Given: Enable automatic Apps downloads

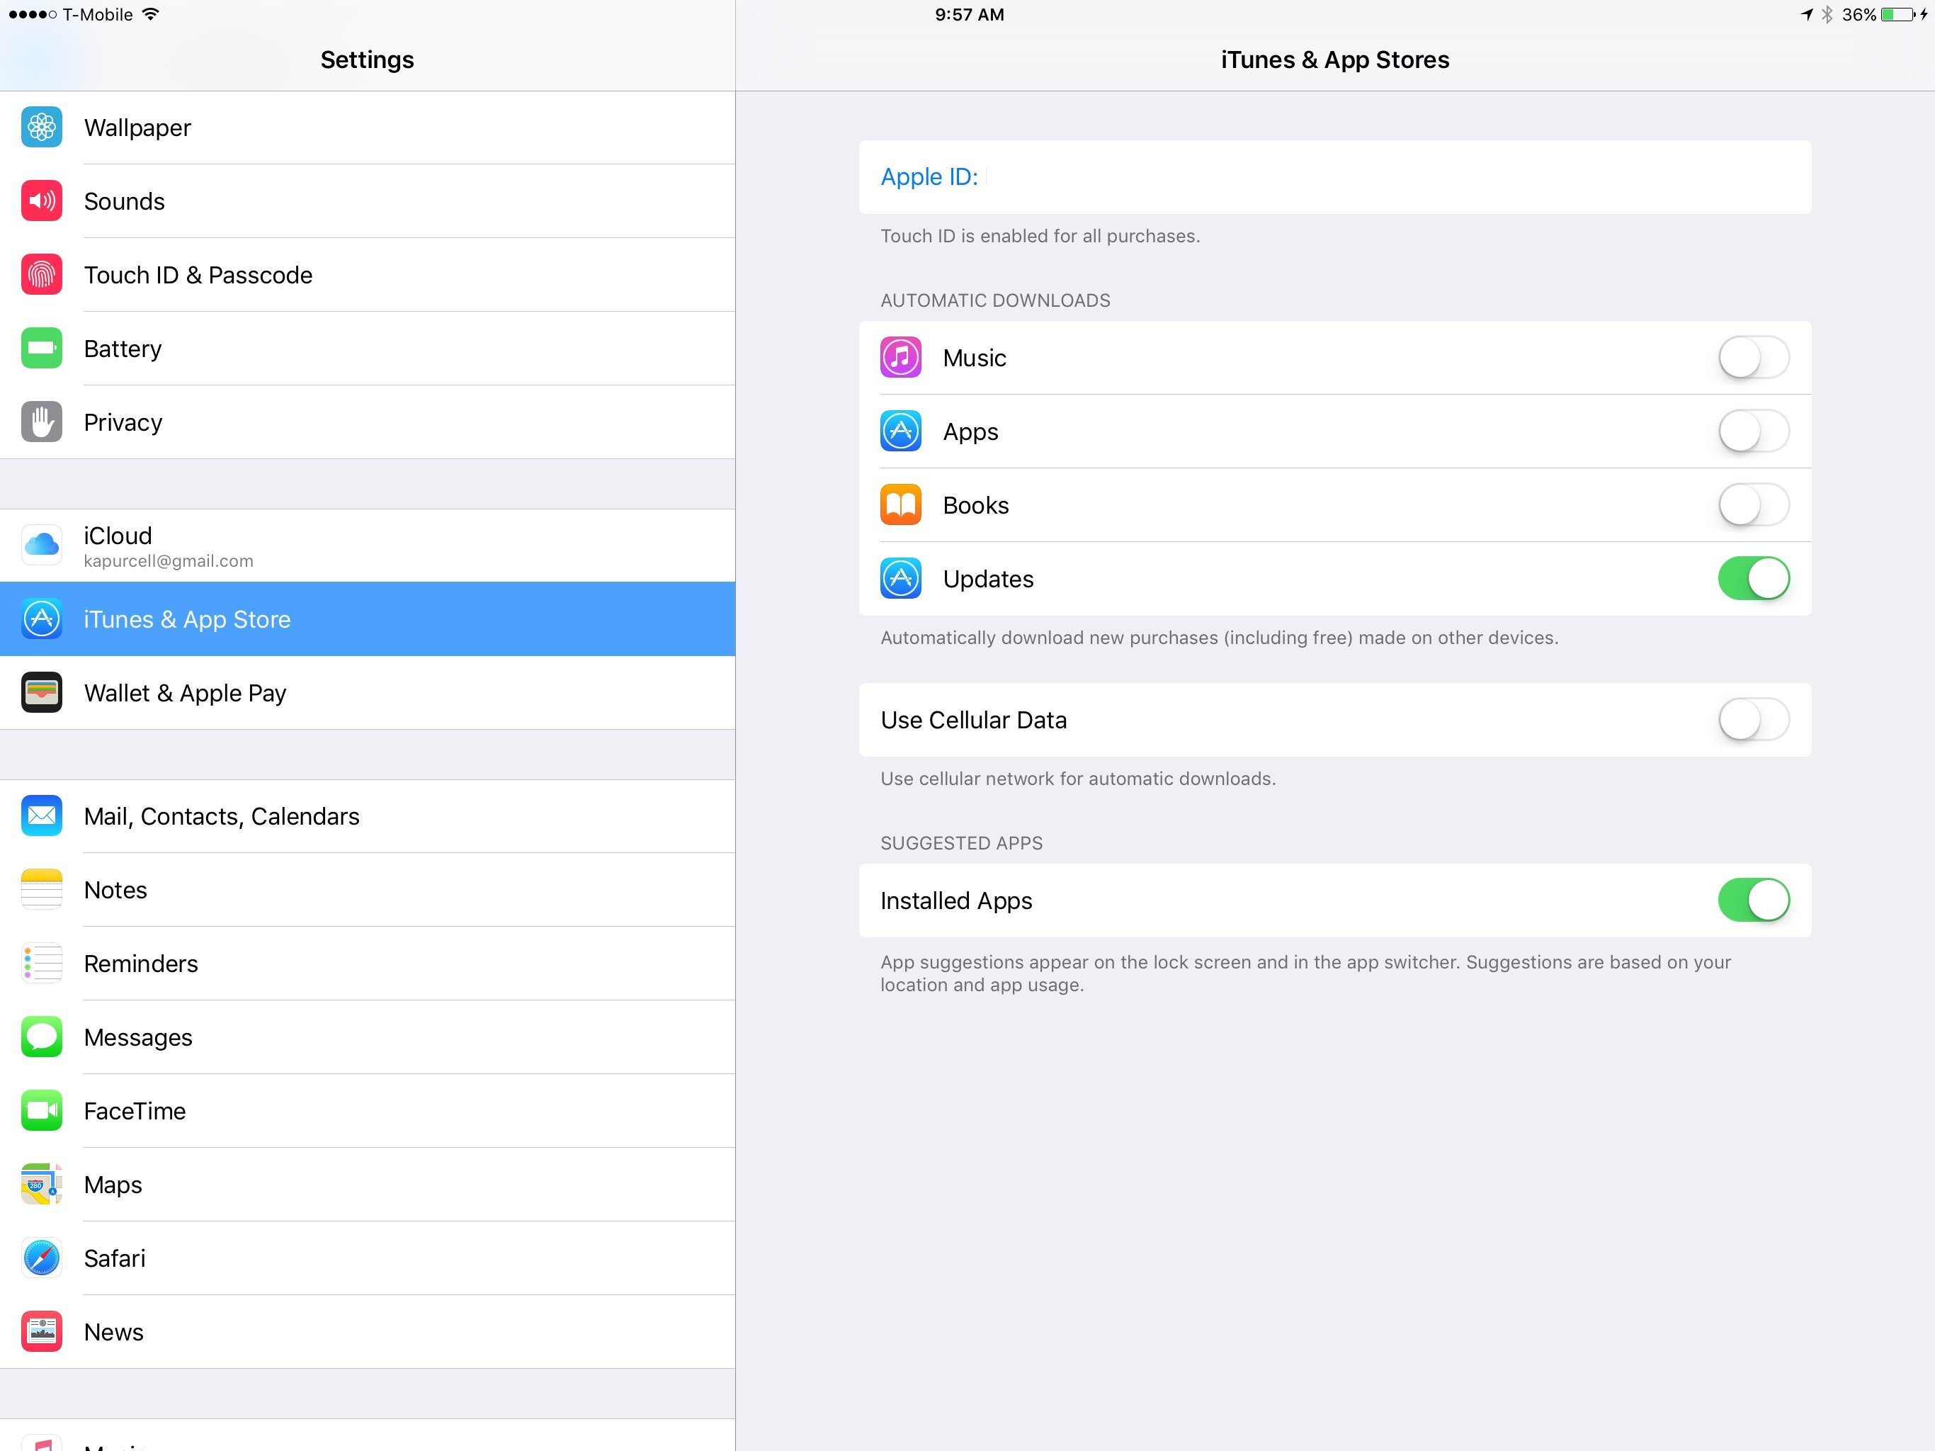Looking at the screenshot, I should click(1753, 431).
